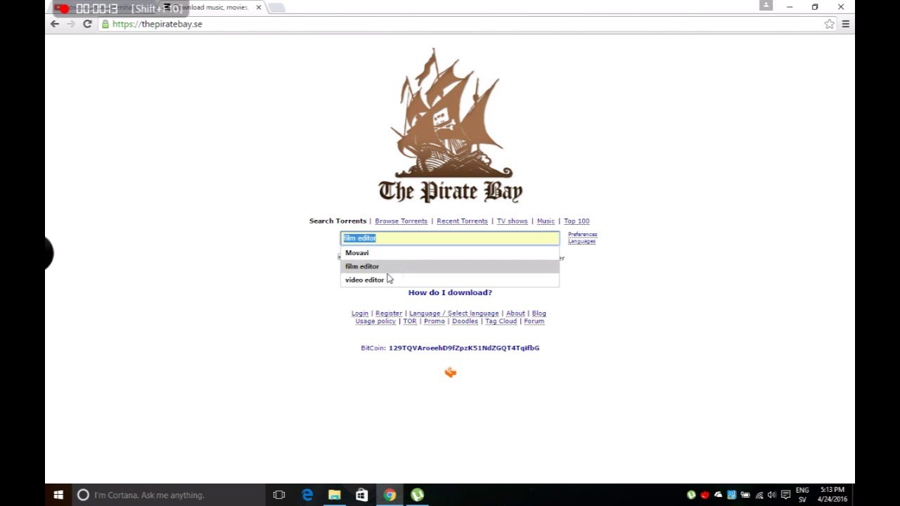Image resolution: width=900 pixels, height=506 pixels.
Task: Open the Preferences link
Action: pos(582,235)
